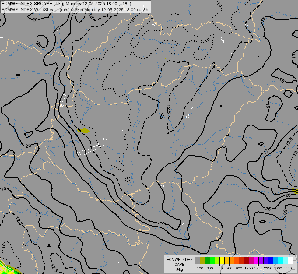This screenshot has width=298, height=274.
Task: Click the '25' wind shear contour label
Action: click(268, 209)
